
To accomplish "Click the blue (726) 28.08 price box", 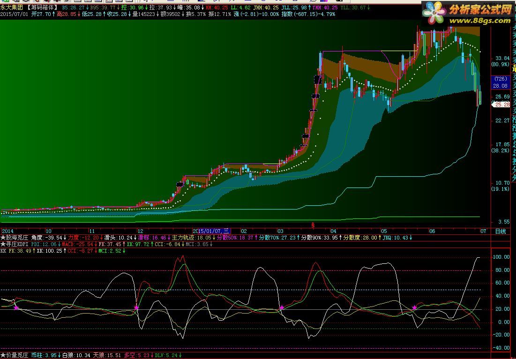I will 501,82.
